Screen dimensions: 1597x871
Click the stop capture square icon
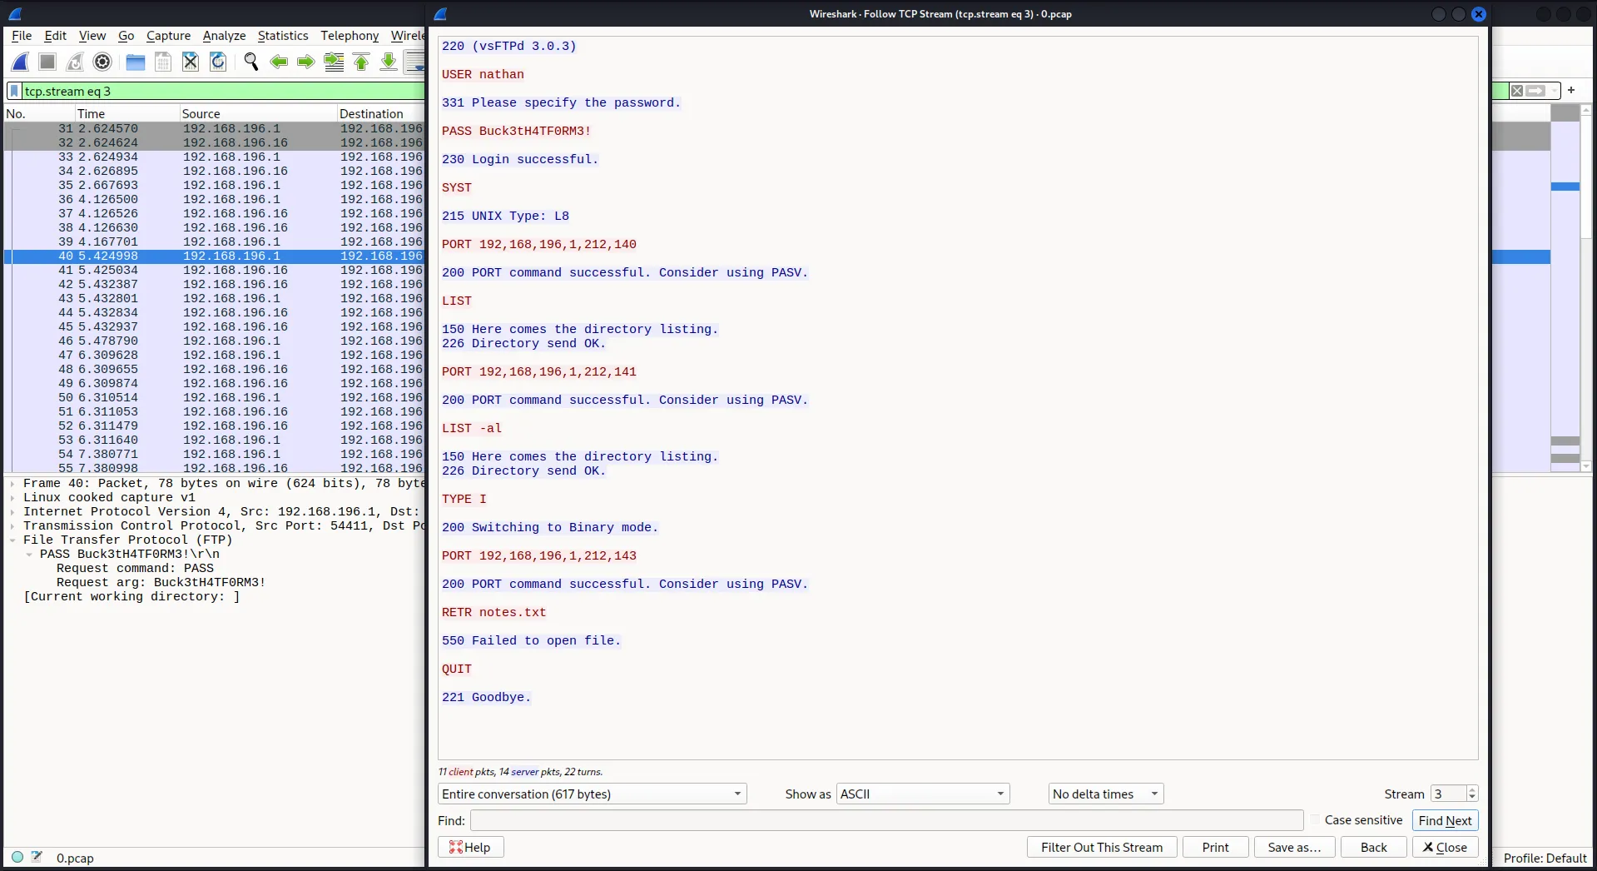click(x=47, y=62)
